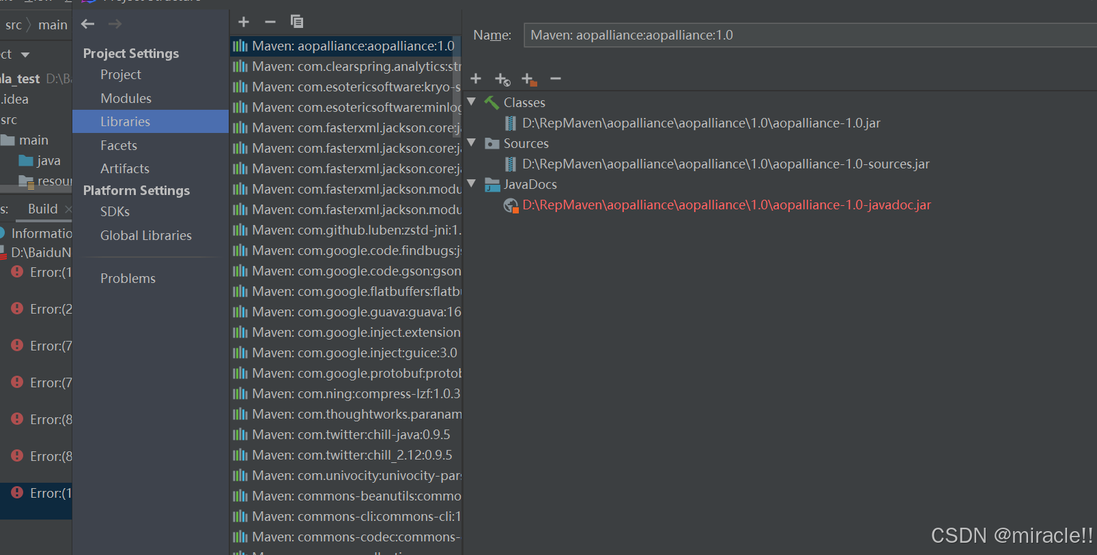Click the javadoc jar warning icon

(x=511, y=205)
